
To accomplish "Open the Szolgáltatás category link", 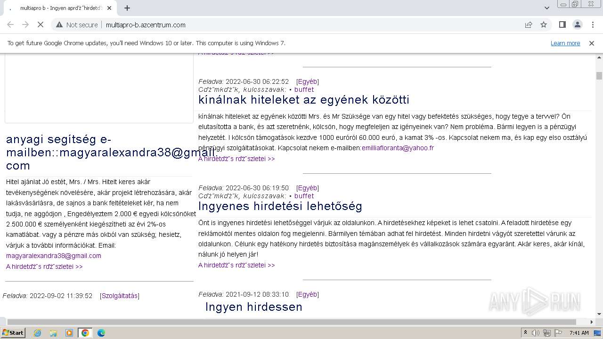I will (x=120, y=296).
